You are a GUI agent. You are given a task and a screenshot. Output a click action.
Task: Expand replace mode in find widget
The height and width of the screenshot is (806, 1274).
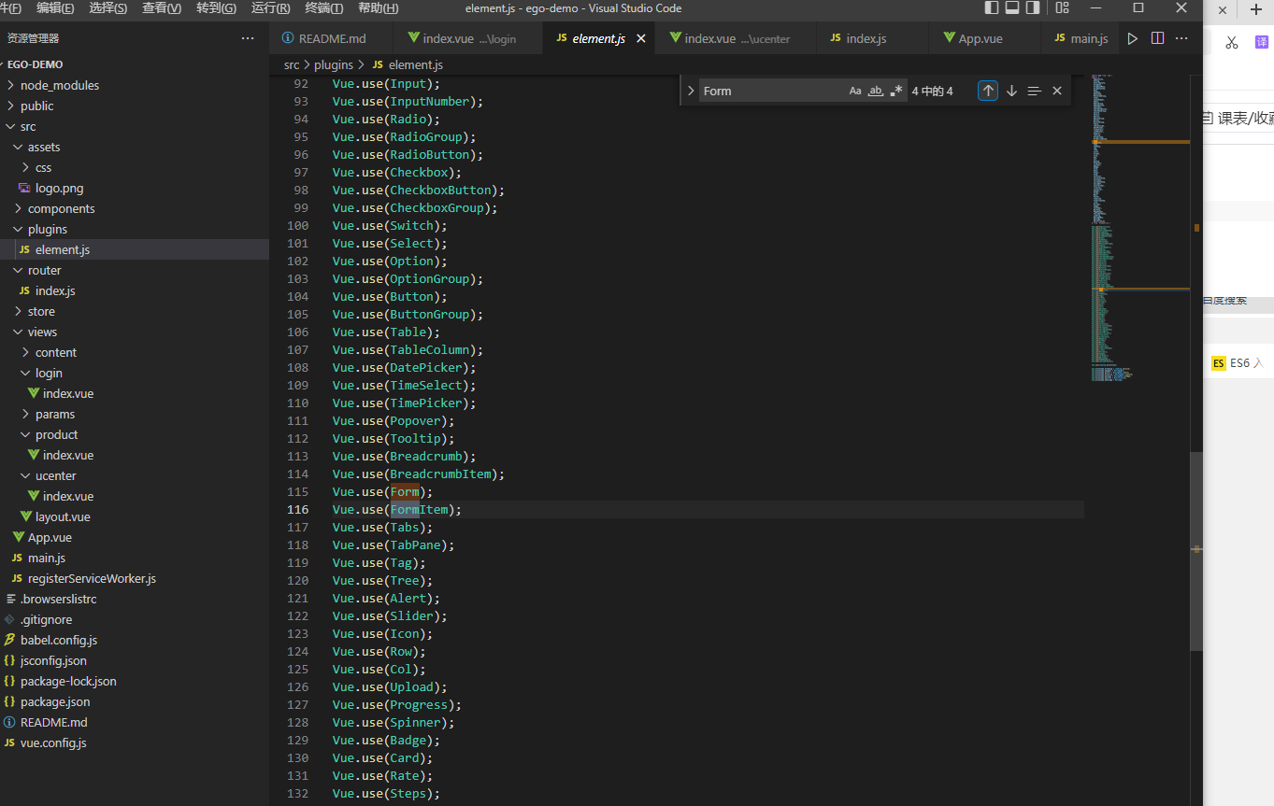pyautogui.click(x=691, y=91)
